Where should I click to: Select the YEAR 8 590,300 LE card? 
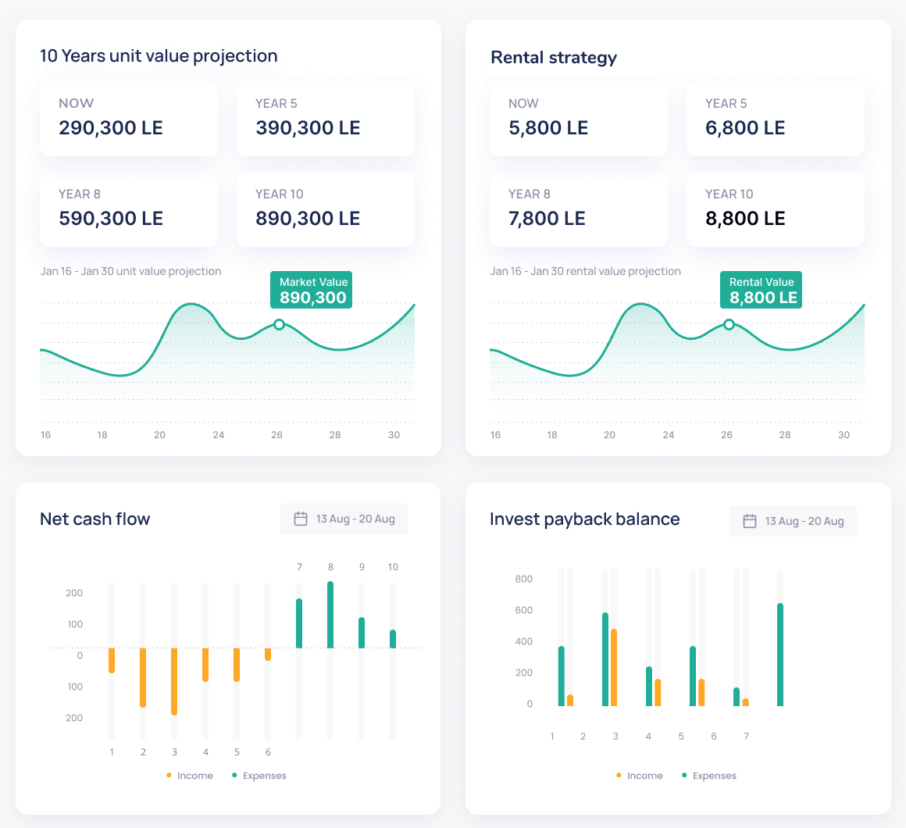[129, 209]
